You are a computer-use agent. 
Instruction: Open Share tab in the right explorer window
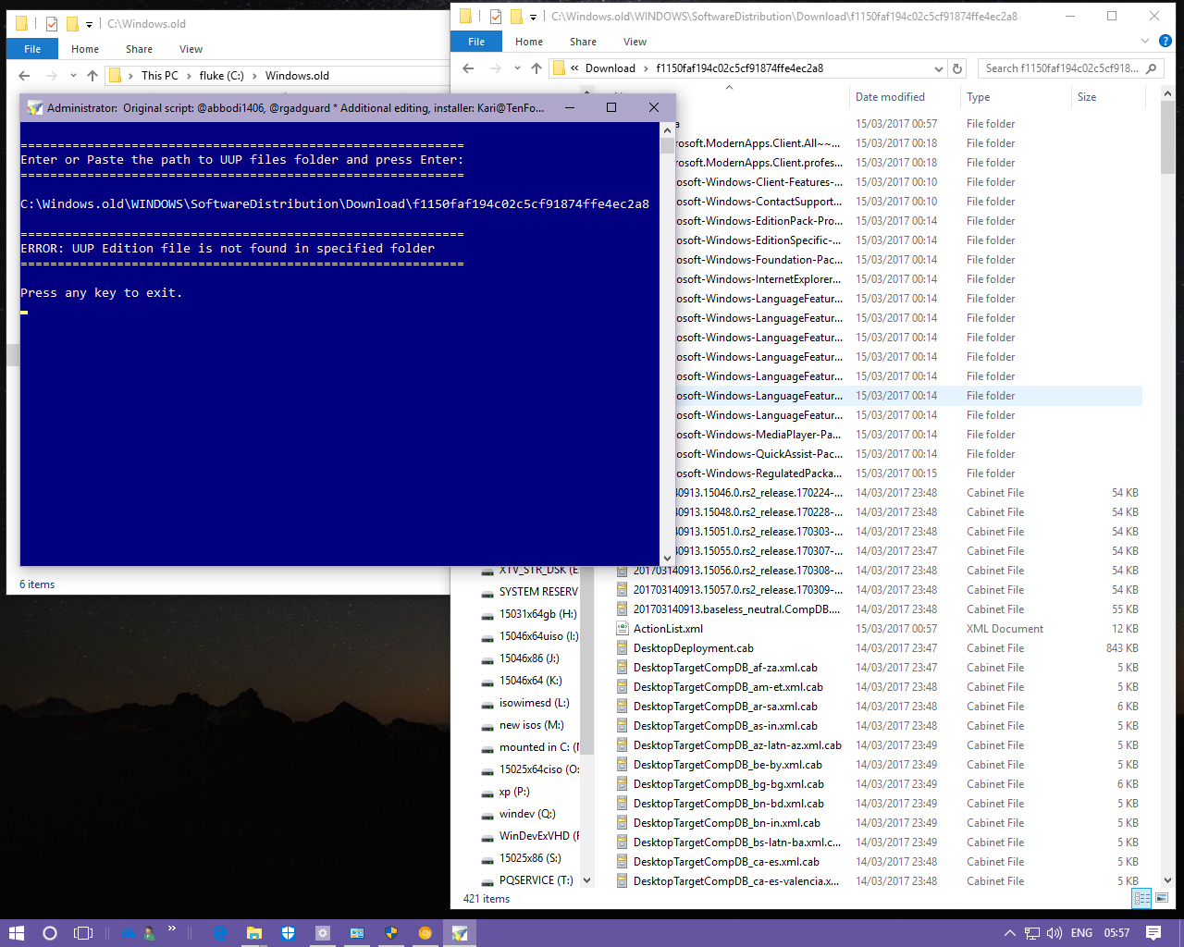583,42
